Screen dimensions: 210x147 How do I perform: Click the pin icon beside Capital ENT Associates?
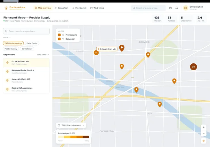click(7, 89)
